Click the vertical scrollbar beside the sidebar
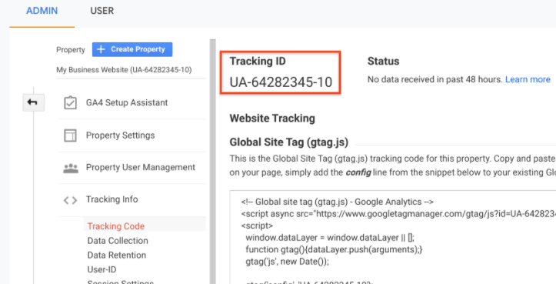This screenshot has width=556, height=284. pyautogui.click(x=213, y=162)
